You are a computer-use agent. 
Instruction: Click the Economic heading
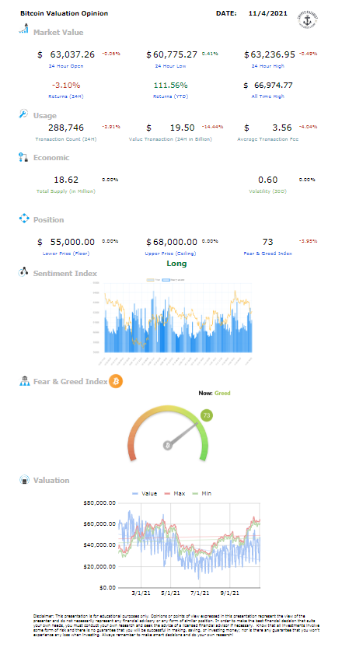(51, 158)
